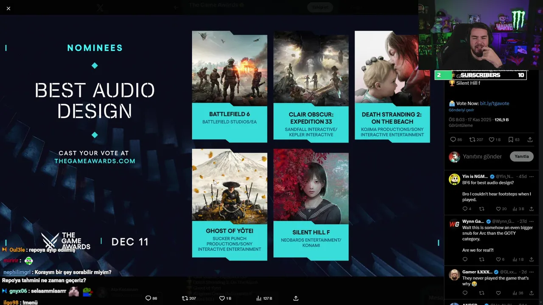The width and height of the screenshot is (543, 305).
Task: Open Wynn Ga's WG profile avatar
Action: point(454,224)
